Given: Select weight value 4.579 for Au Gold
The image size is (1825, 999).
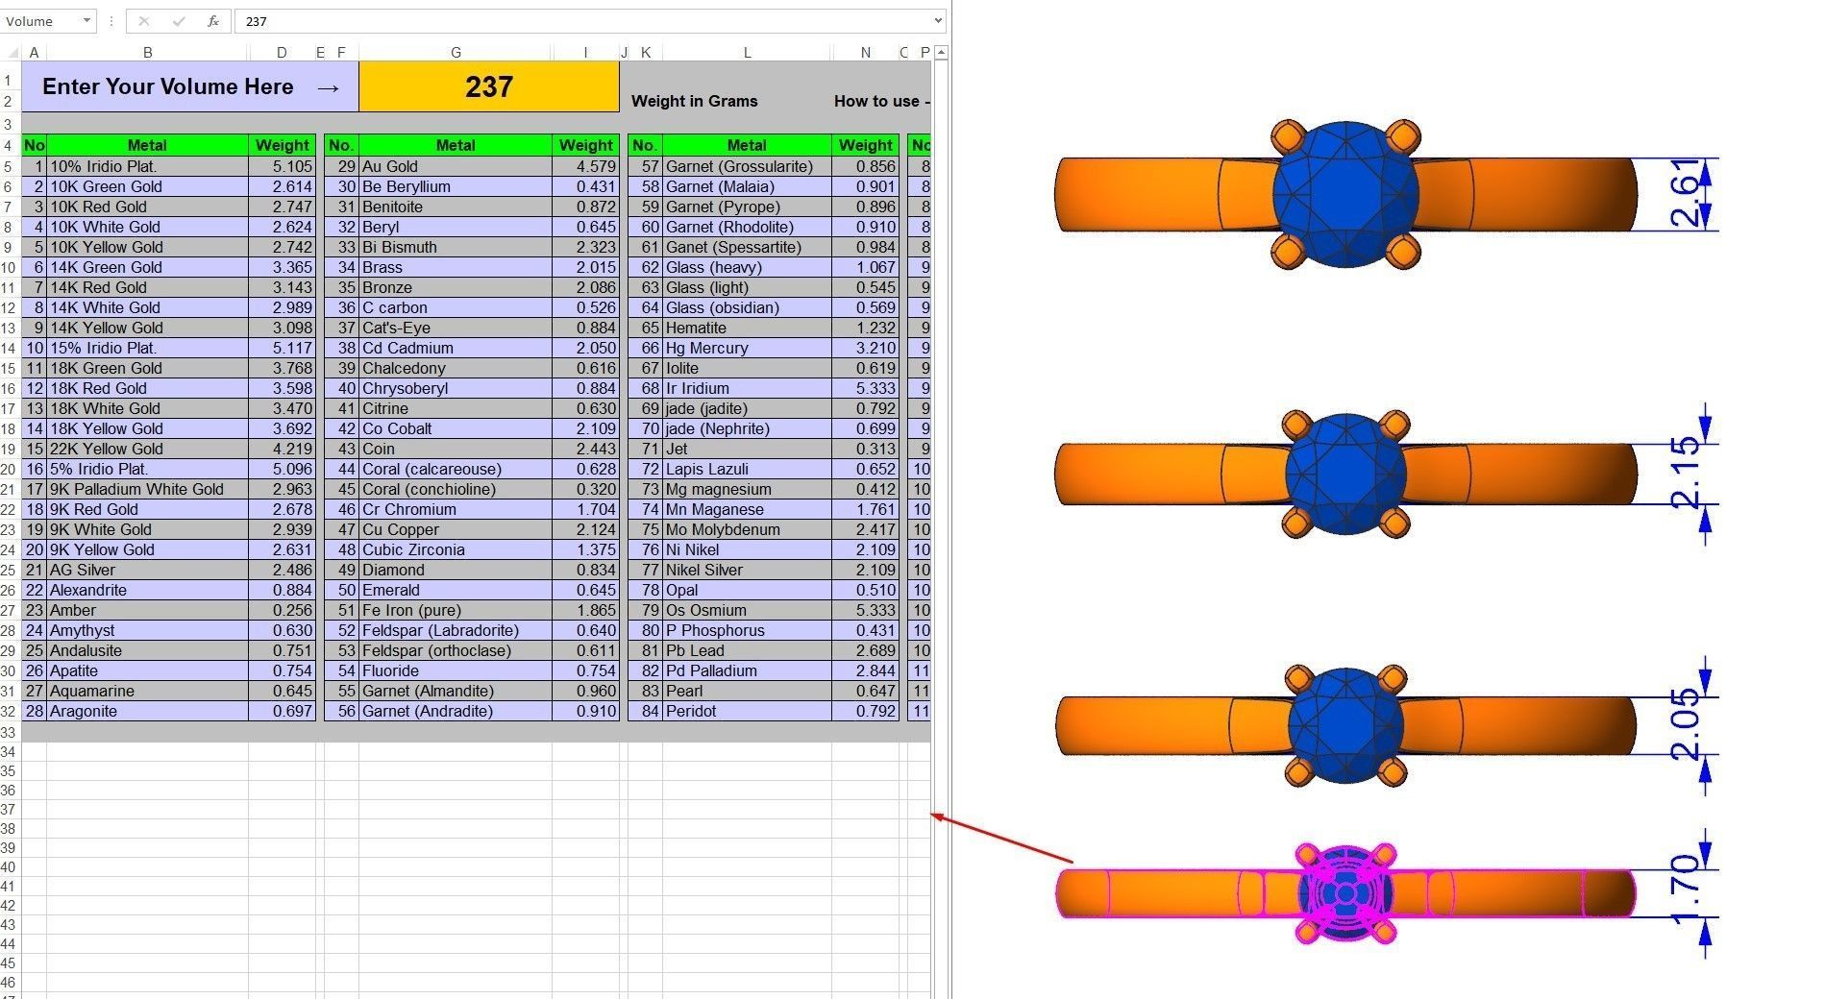Looking at the screenshot, I should 586,166.
